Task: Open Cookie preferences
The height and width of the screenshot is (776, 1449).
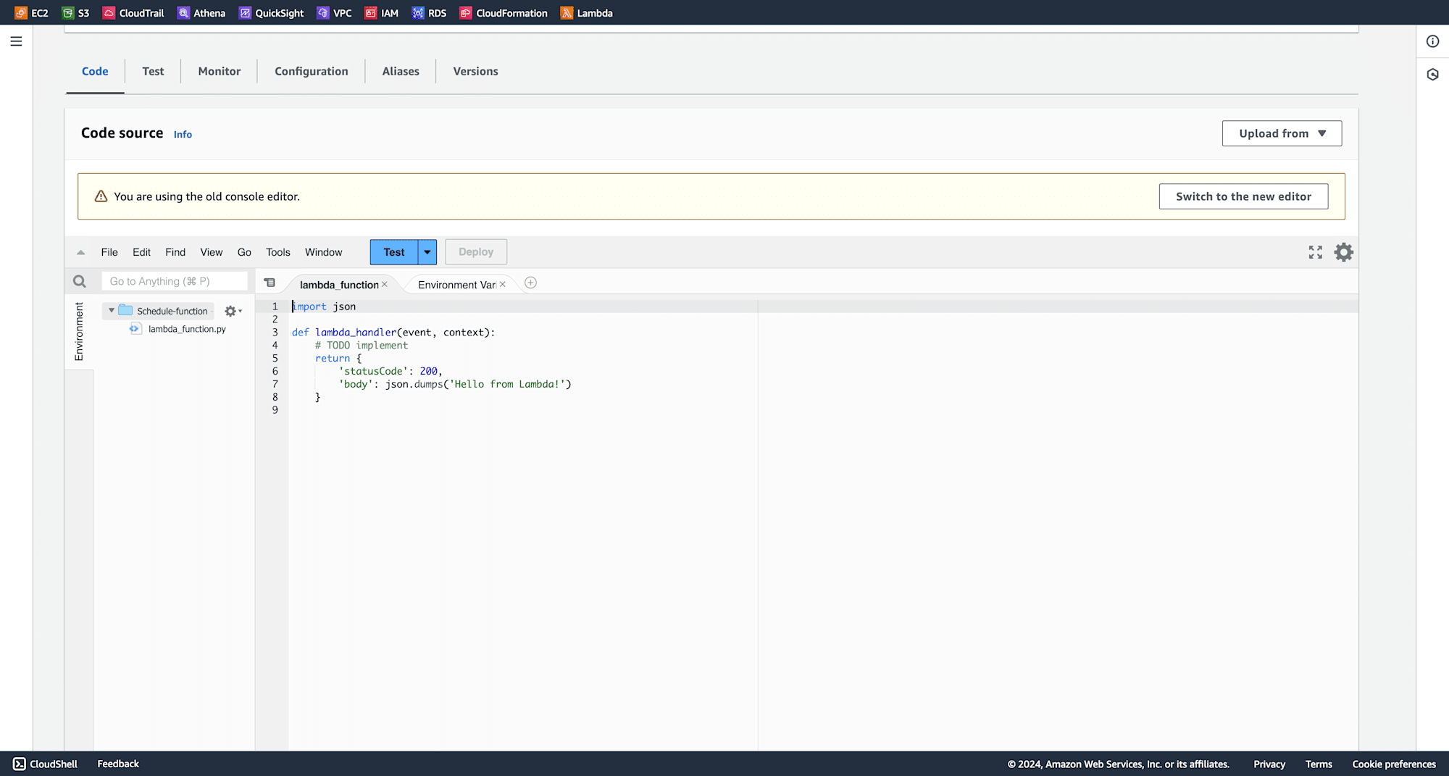Action: tap(1394, 764)
